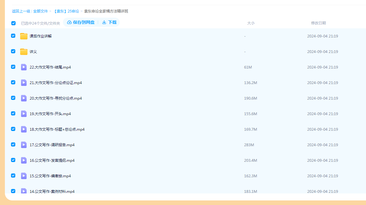Click video icon for 16.公文写作-发言提纲.mp4

pyautogui.click(x=24, y=160)
